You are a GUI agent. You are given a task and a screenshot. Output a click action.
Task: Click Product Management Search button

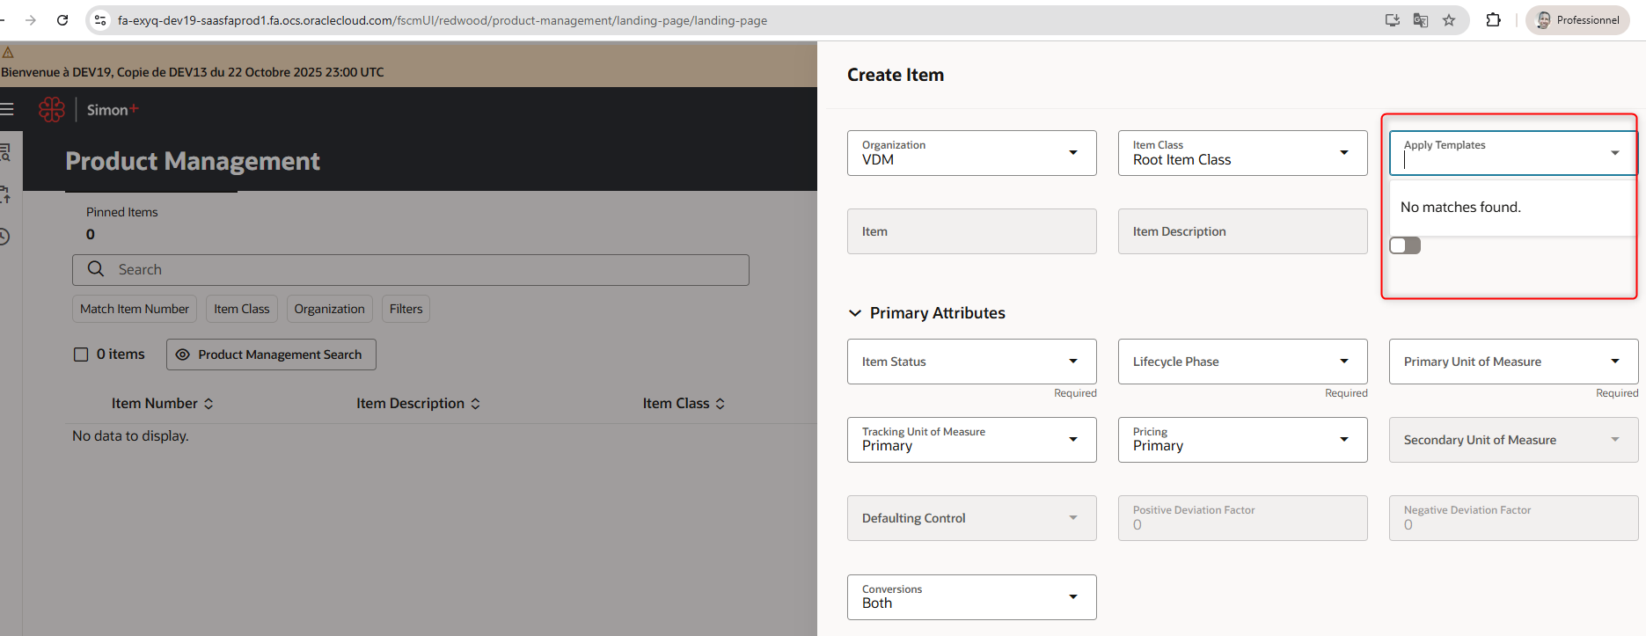pos(271,355)
